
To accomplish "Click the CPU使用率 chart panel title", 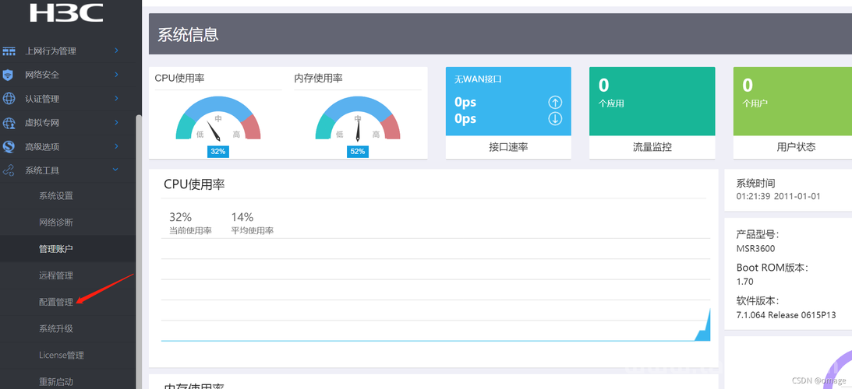I will pyautogui.click(x=194, y=184).
